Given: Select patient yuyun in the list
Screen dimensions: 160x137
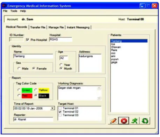Looking at the screenshot, I should click(x=129, y=59).
